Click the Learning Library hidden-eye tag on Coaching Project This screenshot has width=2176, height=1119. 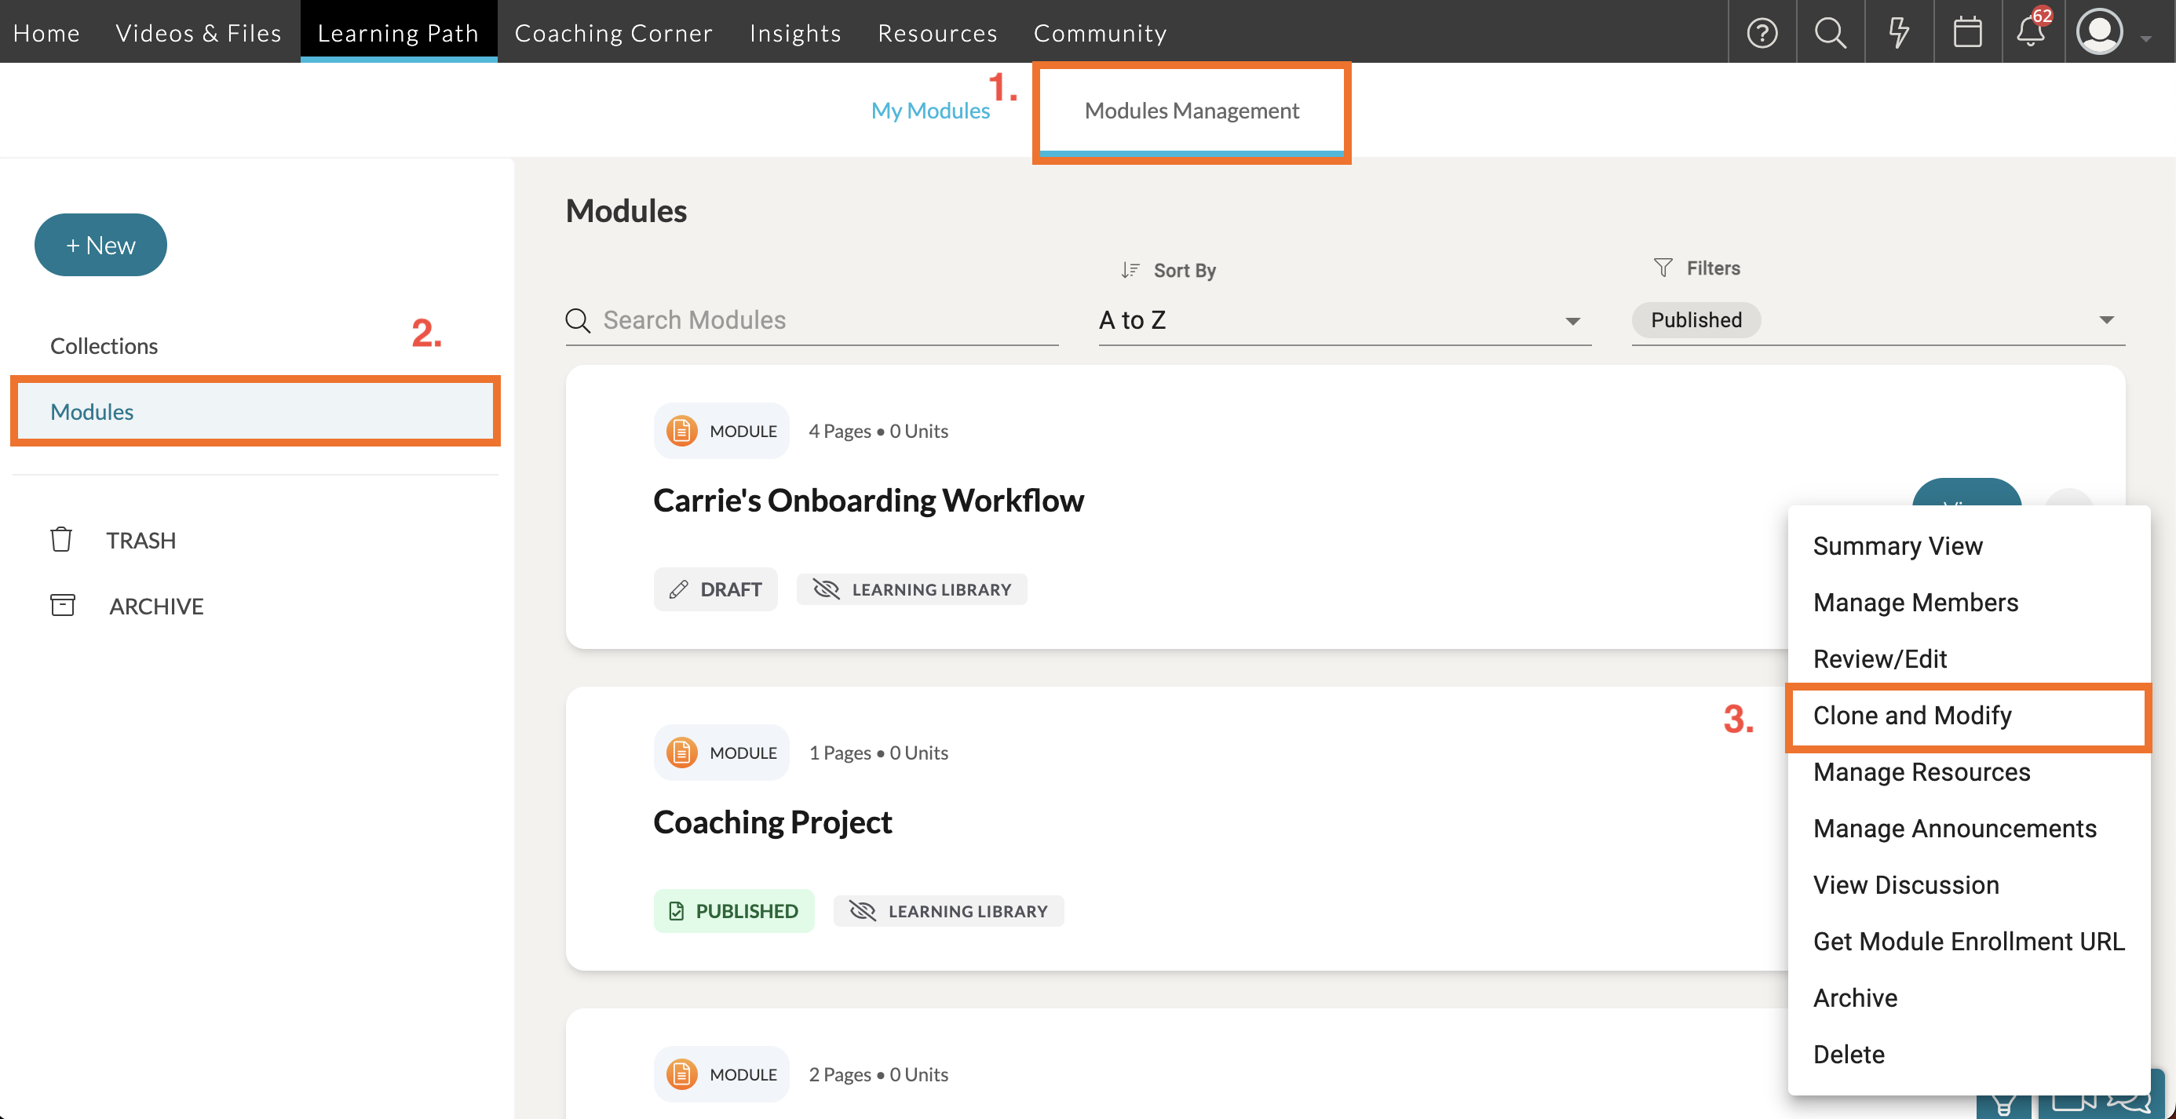tap(947, 910)
